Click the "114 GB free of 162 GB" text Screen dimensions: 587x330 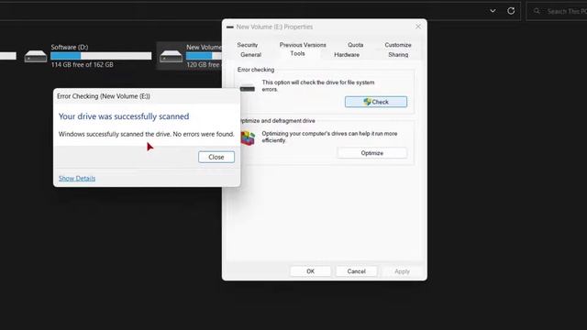(x=83, y=65)
